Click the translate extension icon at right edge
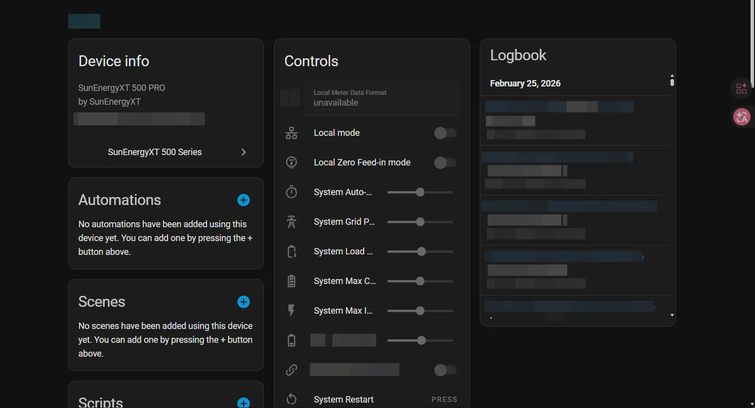 742,117
